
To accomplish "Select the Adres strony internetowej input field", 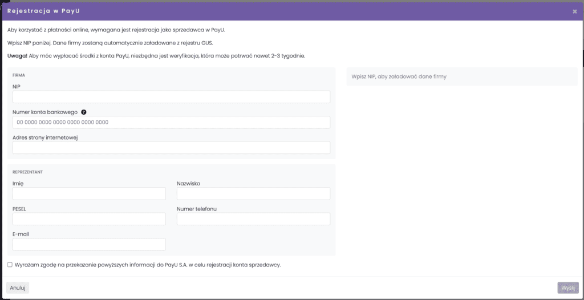I will 171,148.
